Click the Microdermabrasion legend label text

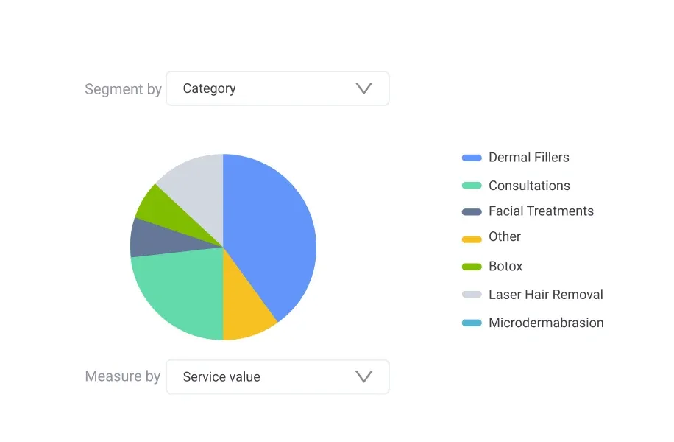pos(545,323)
